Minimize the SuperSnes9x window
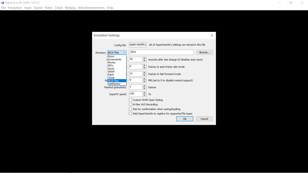This screenshot has width=308, height=173. click(280, 3)
